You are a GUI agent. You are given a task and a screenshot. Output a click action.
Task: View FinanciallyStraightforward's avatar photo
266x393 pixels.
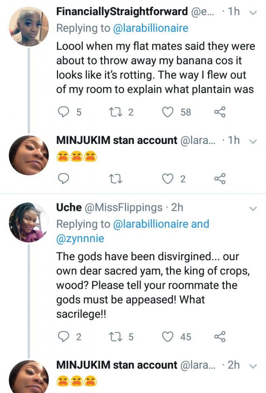29,26
